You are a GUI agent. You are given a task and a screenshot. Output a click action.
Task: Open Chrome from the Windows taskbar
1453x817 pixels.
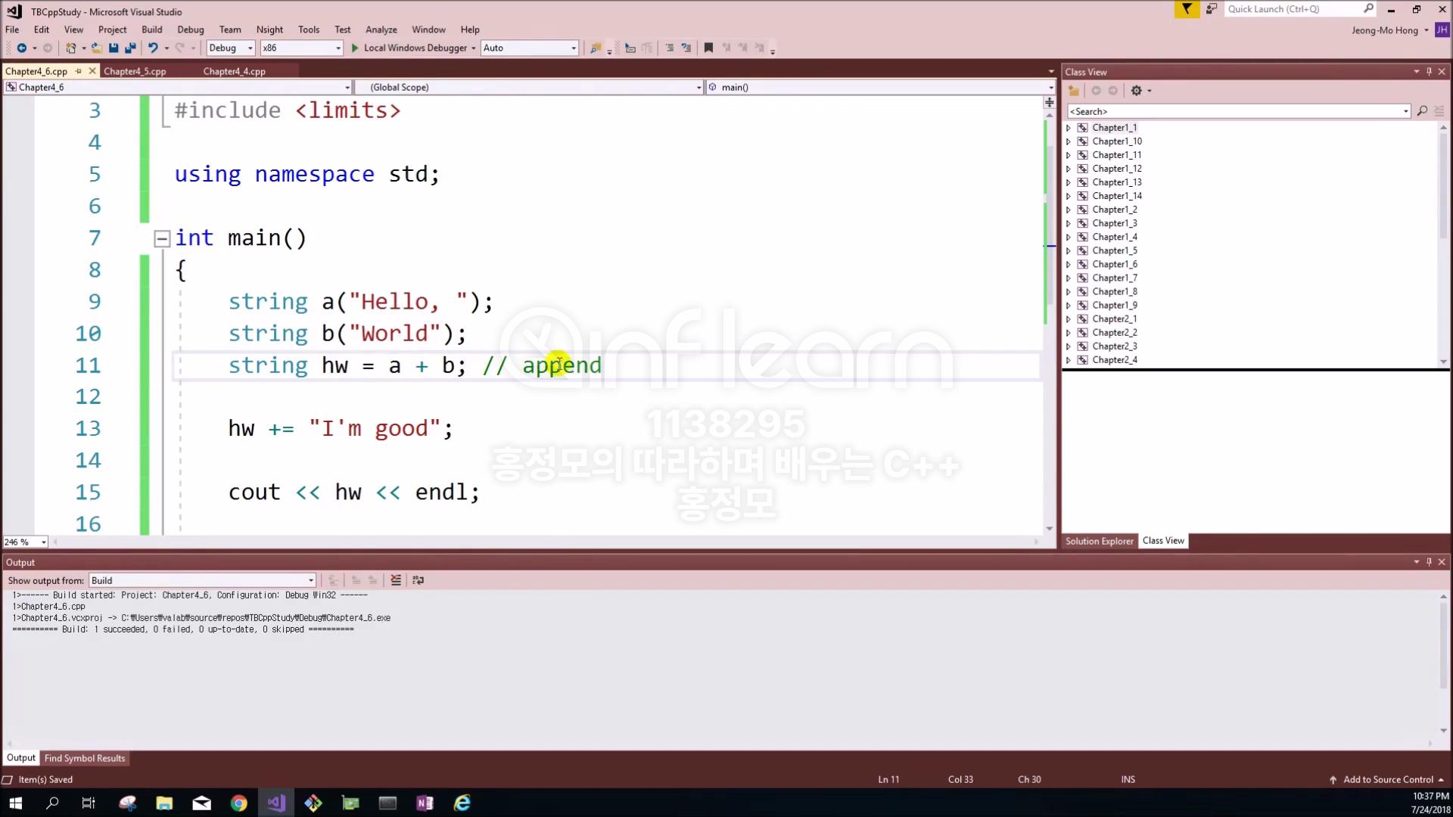coord(239,803)
